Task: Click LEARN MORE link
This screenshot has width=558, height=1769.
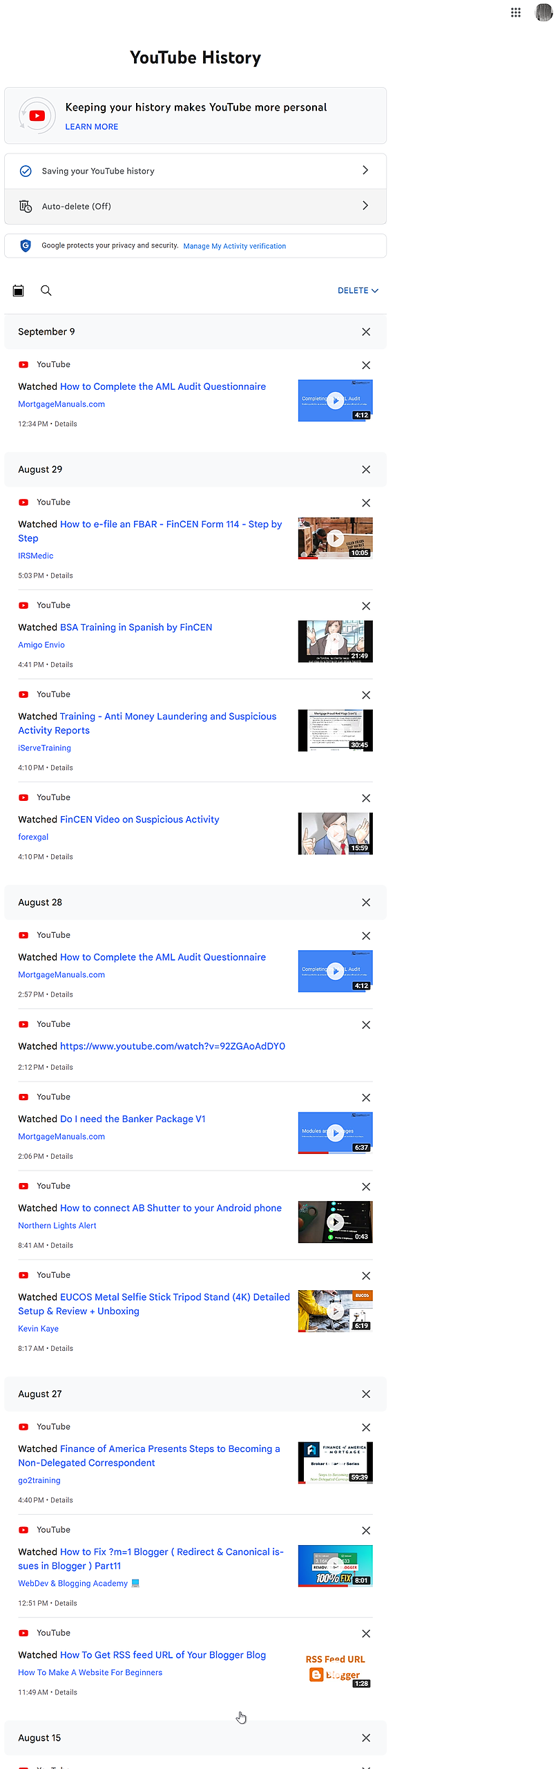Action: click(92, 127)
